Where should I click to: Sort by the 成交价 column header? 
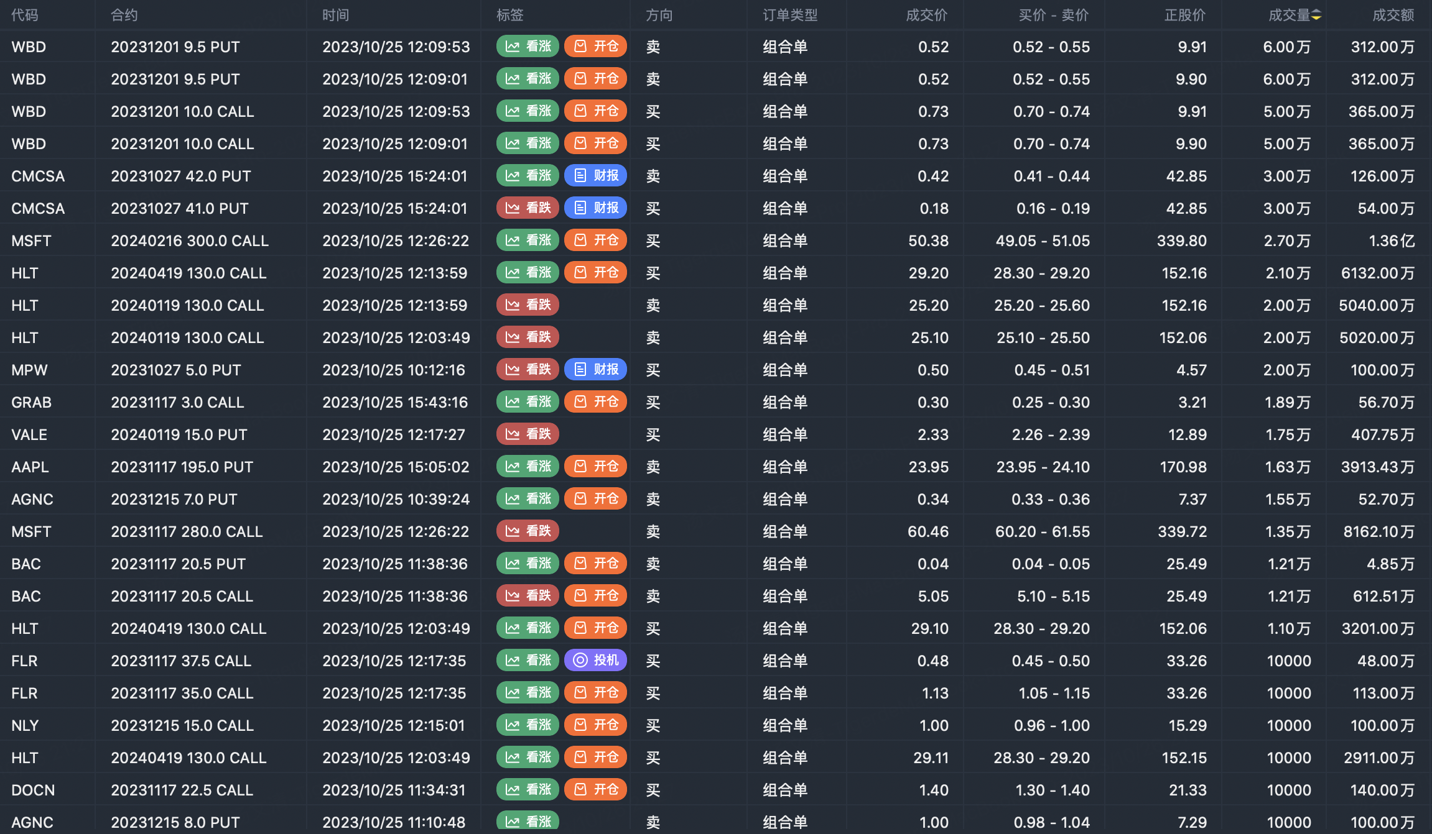tap(927, 15)
